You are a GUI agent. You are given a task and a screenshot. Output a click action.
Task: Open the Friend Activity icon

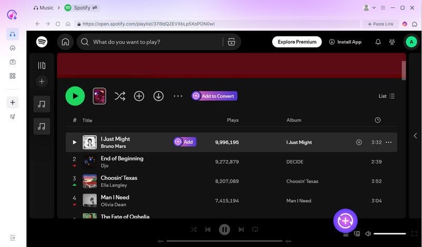coord(392,42)
